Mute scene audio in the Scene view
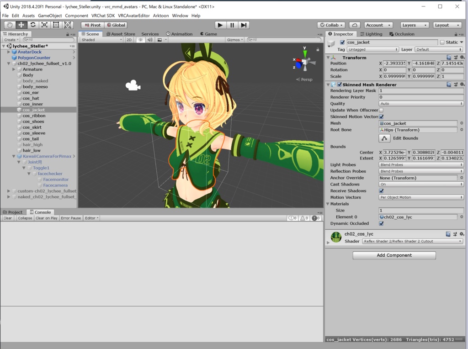The image size is (468, 349). (x=150, y=40)
